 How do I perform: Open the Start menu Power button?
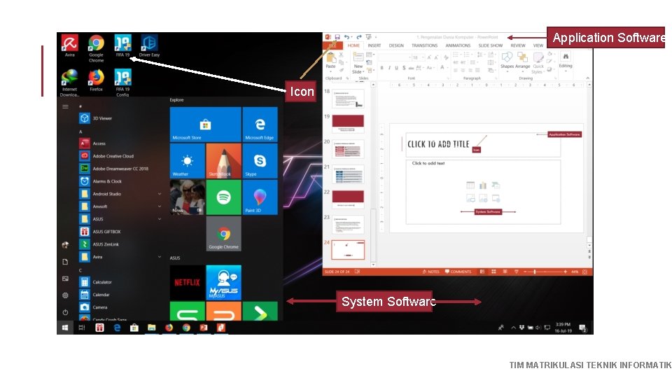click(x=65, y=312)
